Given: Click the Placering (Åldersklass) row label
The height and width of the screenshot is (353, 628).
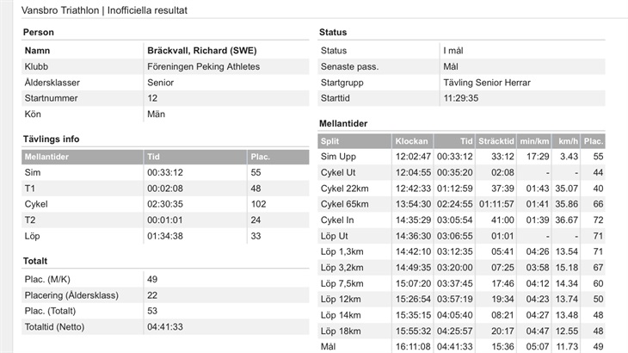Looking at the screenshot, I should [71, 295].
